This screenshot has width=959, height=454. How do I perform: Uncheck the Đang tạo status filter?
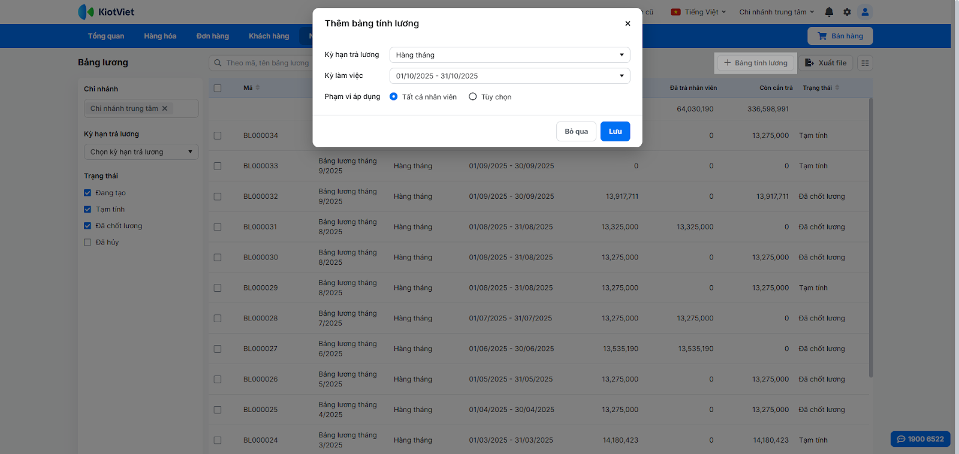point(88,193)
